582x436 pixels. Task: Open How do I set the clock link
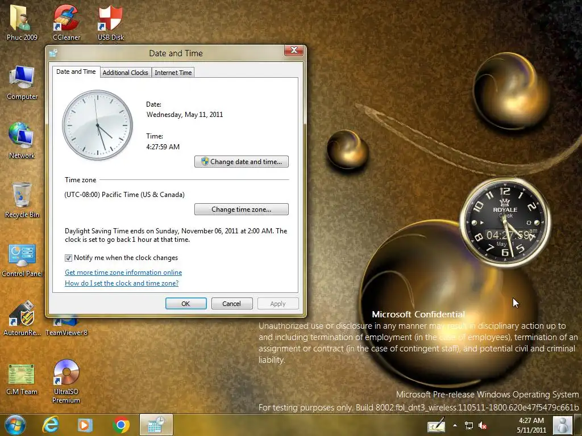point(122,283)
